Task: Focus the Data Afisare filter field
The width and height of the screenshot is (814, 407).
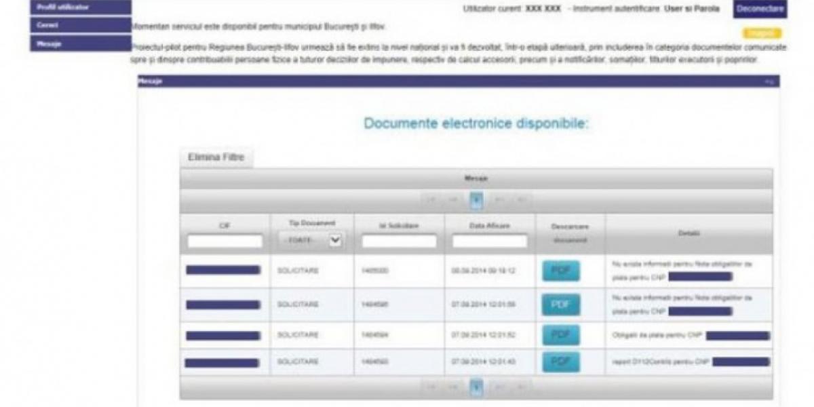Action: [489, 241]
